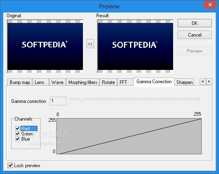Image resolution: width=219 pixels, height=174 pixels.
Task: Open the Sharpen tab
Action: coord(184,82)
